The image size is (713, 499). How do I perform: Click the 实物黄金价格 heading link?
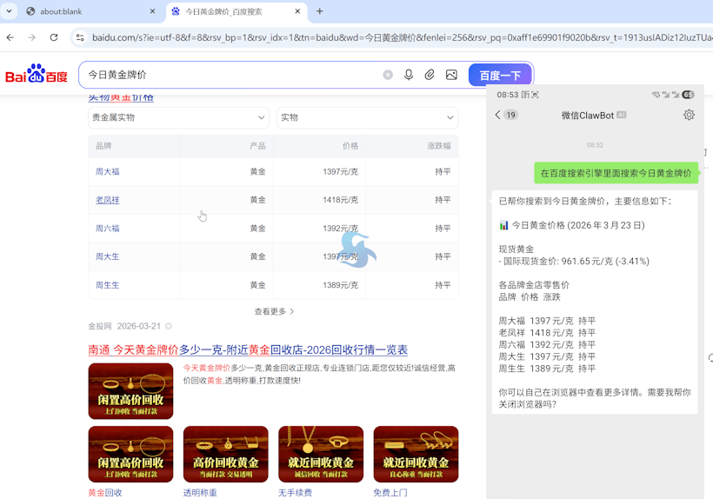click(x=121, y=97)
